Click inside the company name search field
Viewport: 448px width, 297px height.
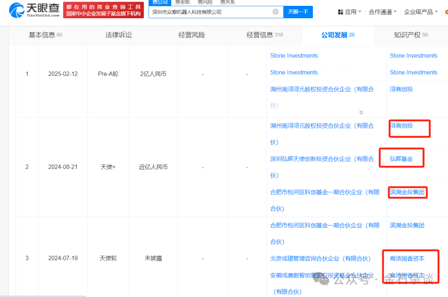click(x=212, y=12)
